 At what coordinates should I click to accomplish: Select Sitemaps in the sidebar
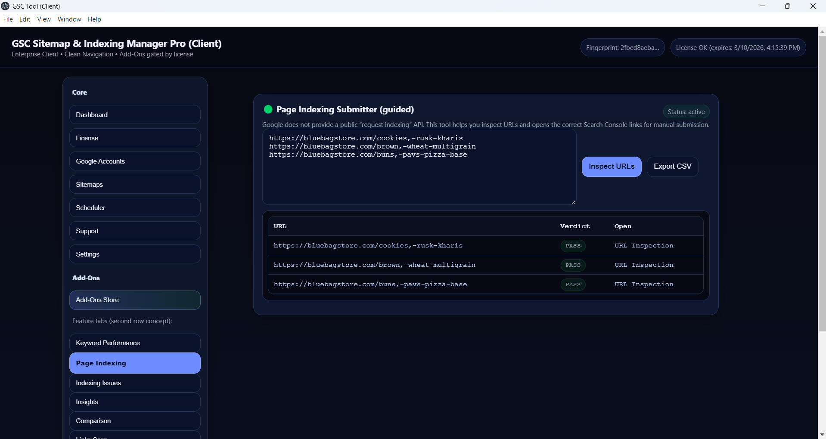click(135, 185)
